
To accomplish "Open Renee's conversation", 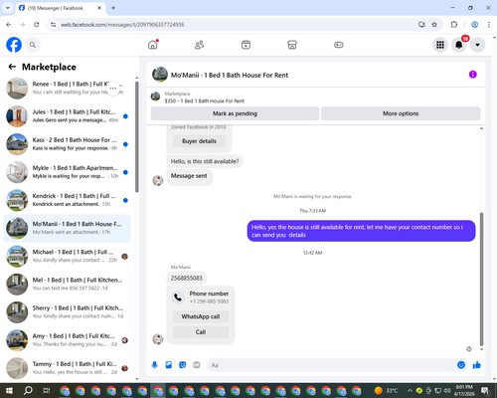I will (68, 89).
